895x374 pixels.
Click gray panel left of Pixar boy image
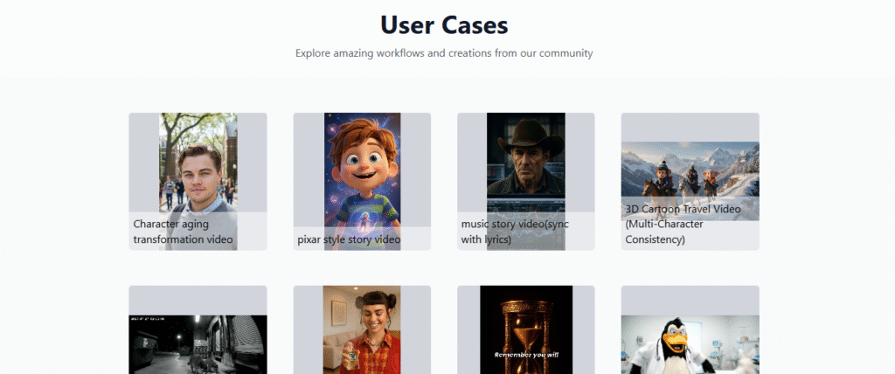click(x=308, y=166)
